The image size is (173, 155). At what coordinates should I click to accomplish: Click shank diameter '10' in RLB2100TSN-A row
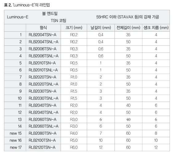coord(156,140)
